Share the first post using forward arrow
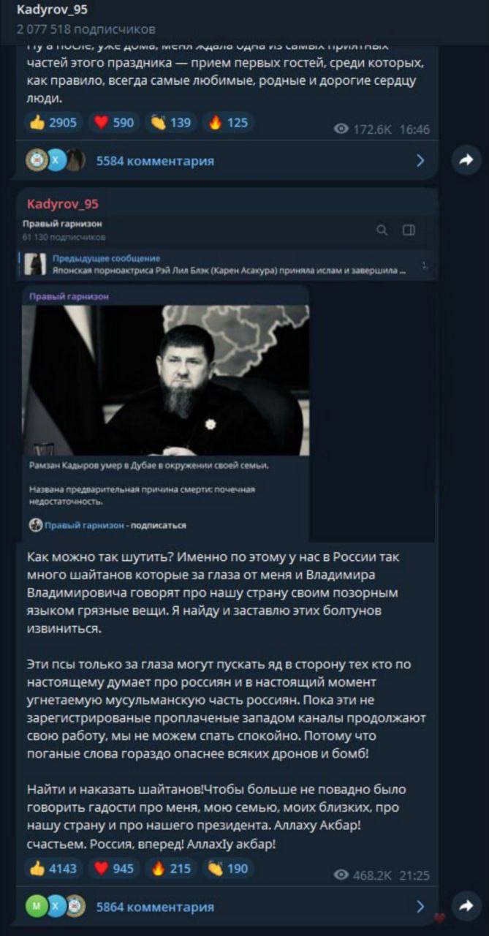 coord(466,160)
